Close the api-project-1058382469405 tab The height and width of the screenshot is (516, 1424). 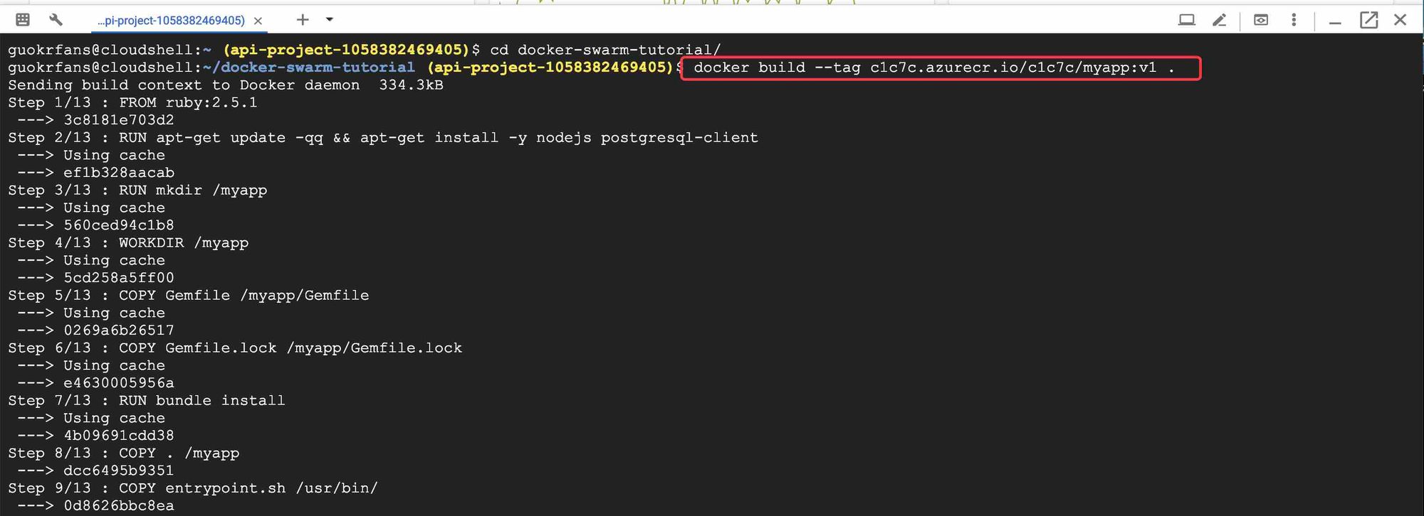258,21
